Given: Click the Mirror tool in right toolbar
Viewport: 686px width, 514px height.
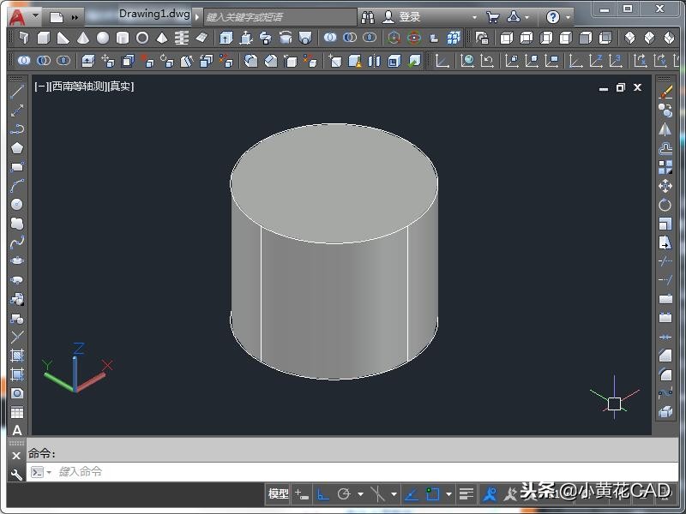Looking at the screenshot, I should click(x=665, y=129).
